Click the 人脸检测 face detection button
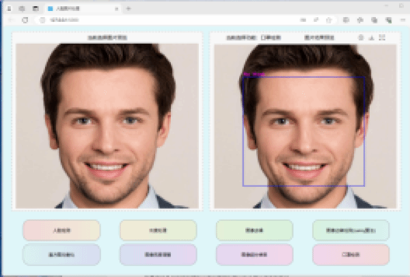 pos(61,230)
